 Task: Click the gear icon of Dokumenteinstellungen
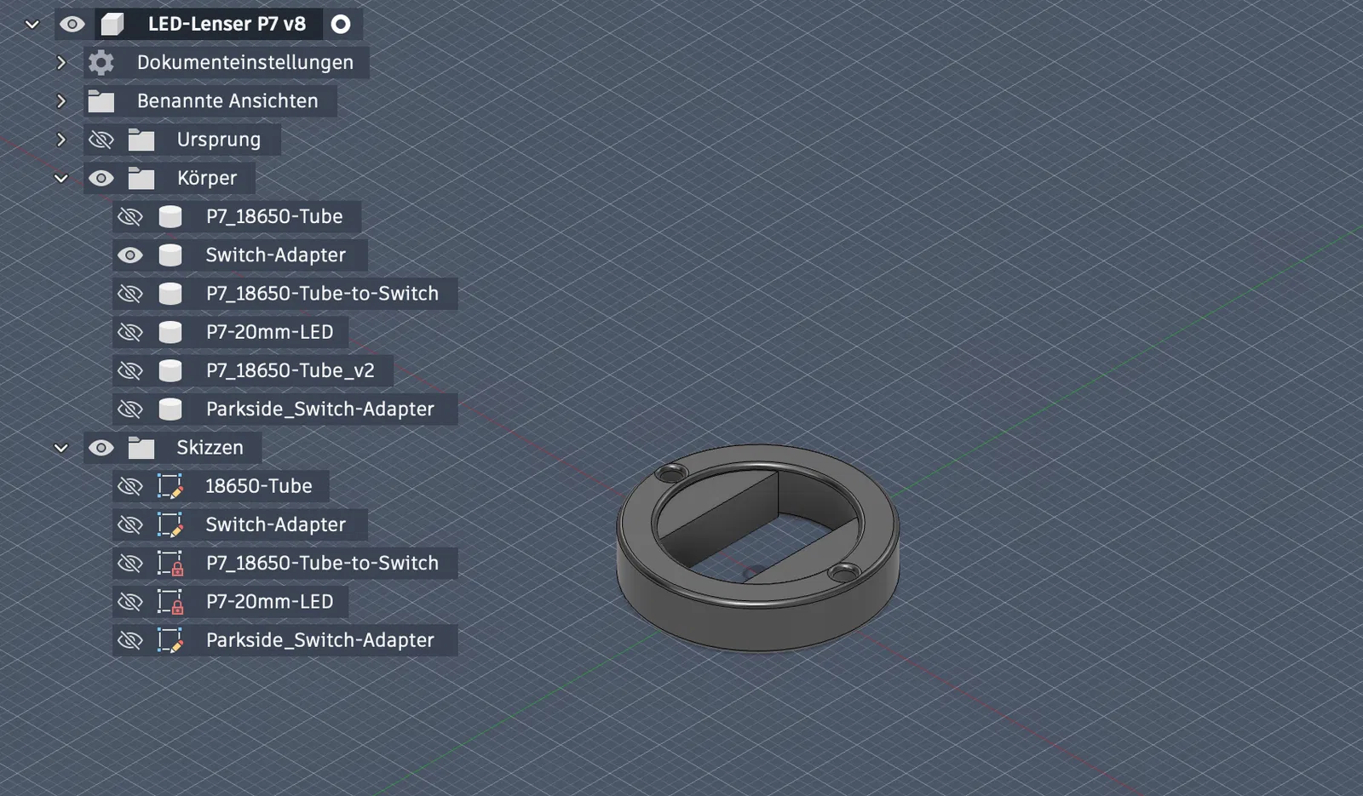point(101,62)
